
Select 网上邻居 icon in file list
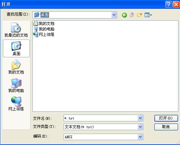click(36, 35)
